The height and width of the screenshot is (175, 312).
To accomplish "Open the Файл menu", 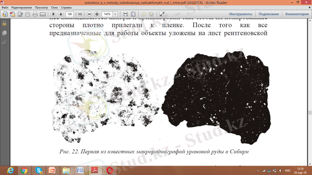I will click(x=5, y=7).
